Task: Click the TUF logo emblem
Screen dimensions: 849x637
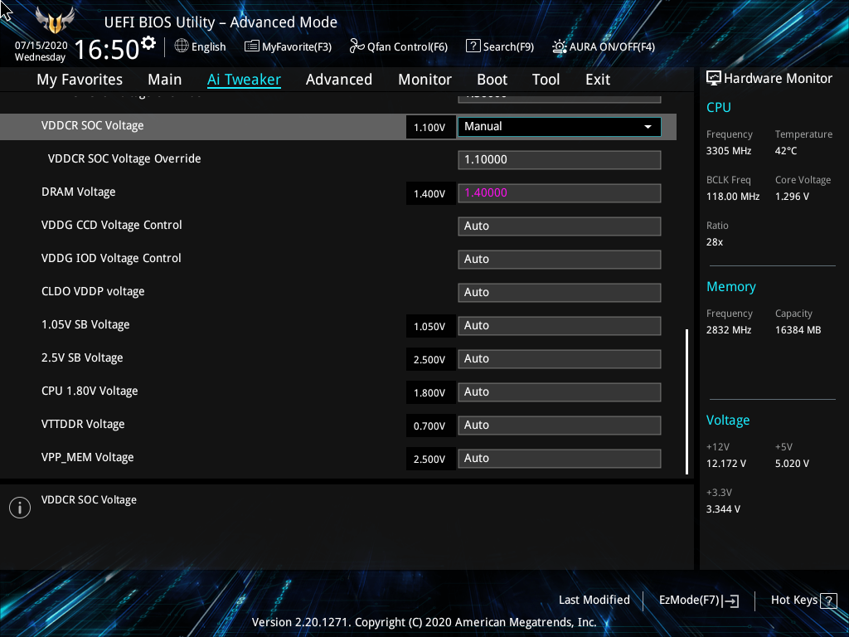Action: [55, 20]
